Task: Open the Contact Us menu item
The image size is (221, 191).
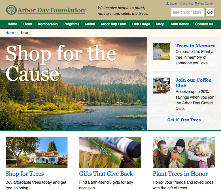Action: pyautogui.click(x=204, y=24)
